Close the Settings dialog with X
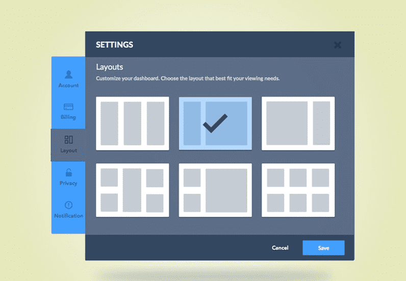The image size is (406, 281). click(337, 45)
